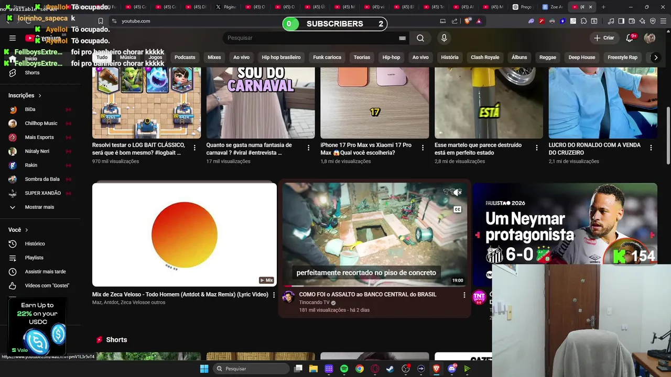
Task: Open the notifications bell
Action: point(630,38)
